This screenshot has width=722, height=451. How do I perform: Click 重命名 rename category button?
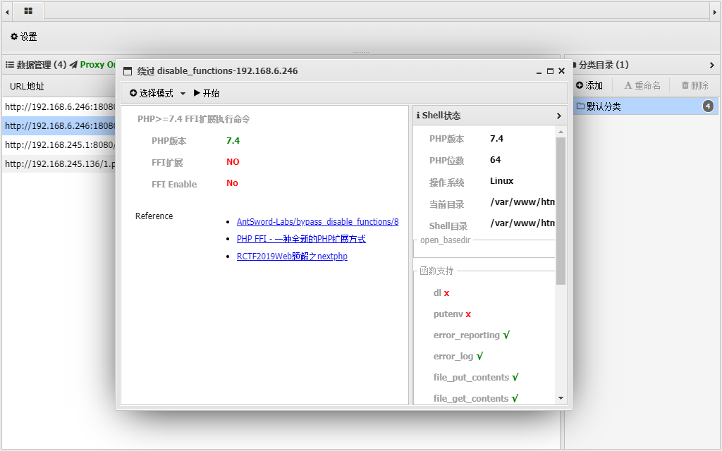(x=642, y=85)
